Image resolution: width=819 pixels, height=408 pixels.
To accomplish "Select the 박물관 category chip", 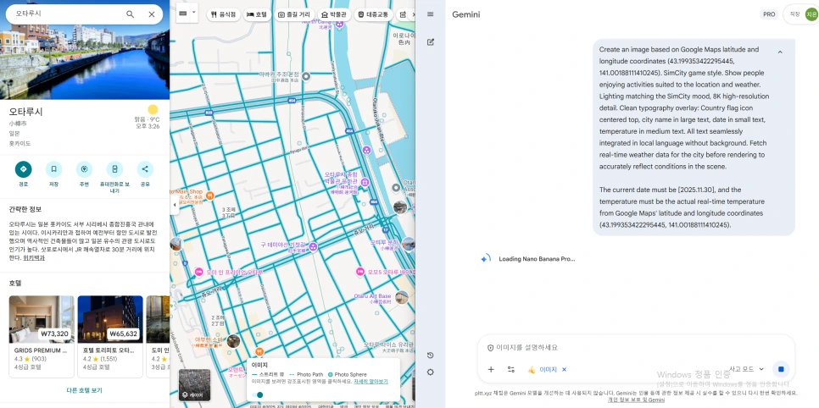I will 334,14.
